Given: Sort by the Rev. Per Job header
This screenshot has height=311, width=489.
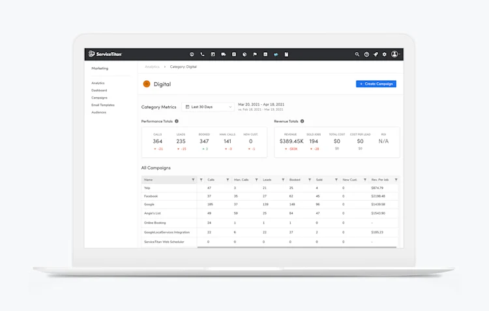Looking at the screenshot, I should coord(380,180).
